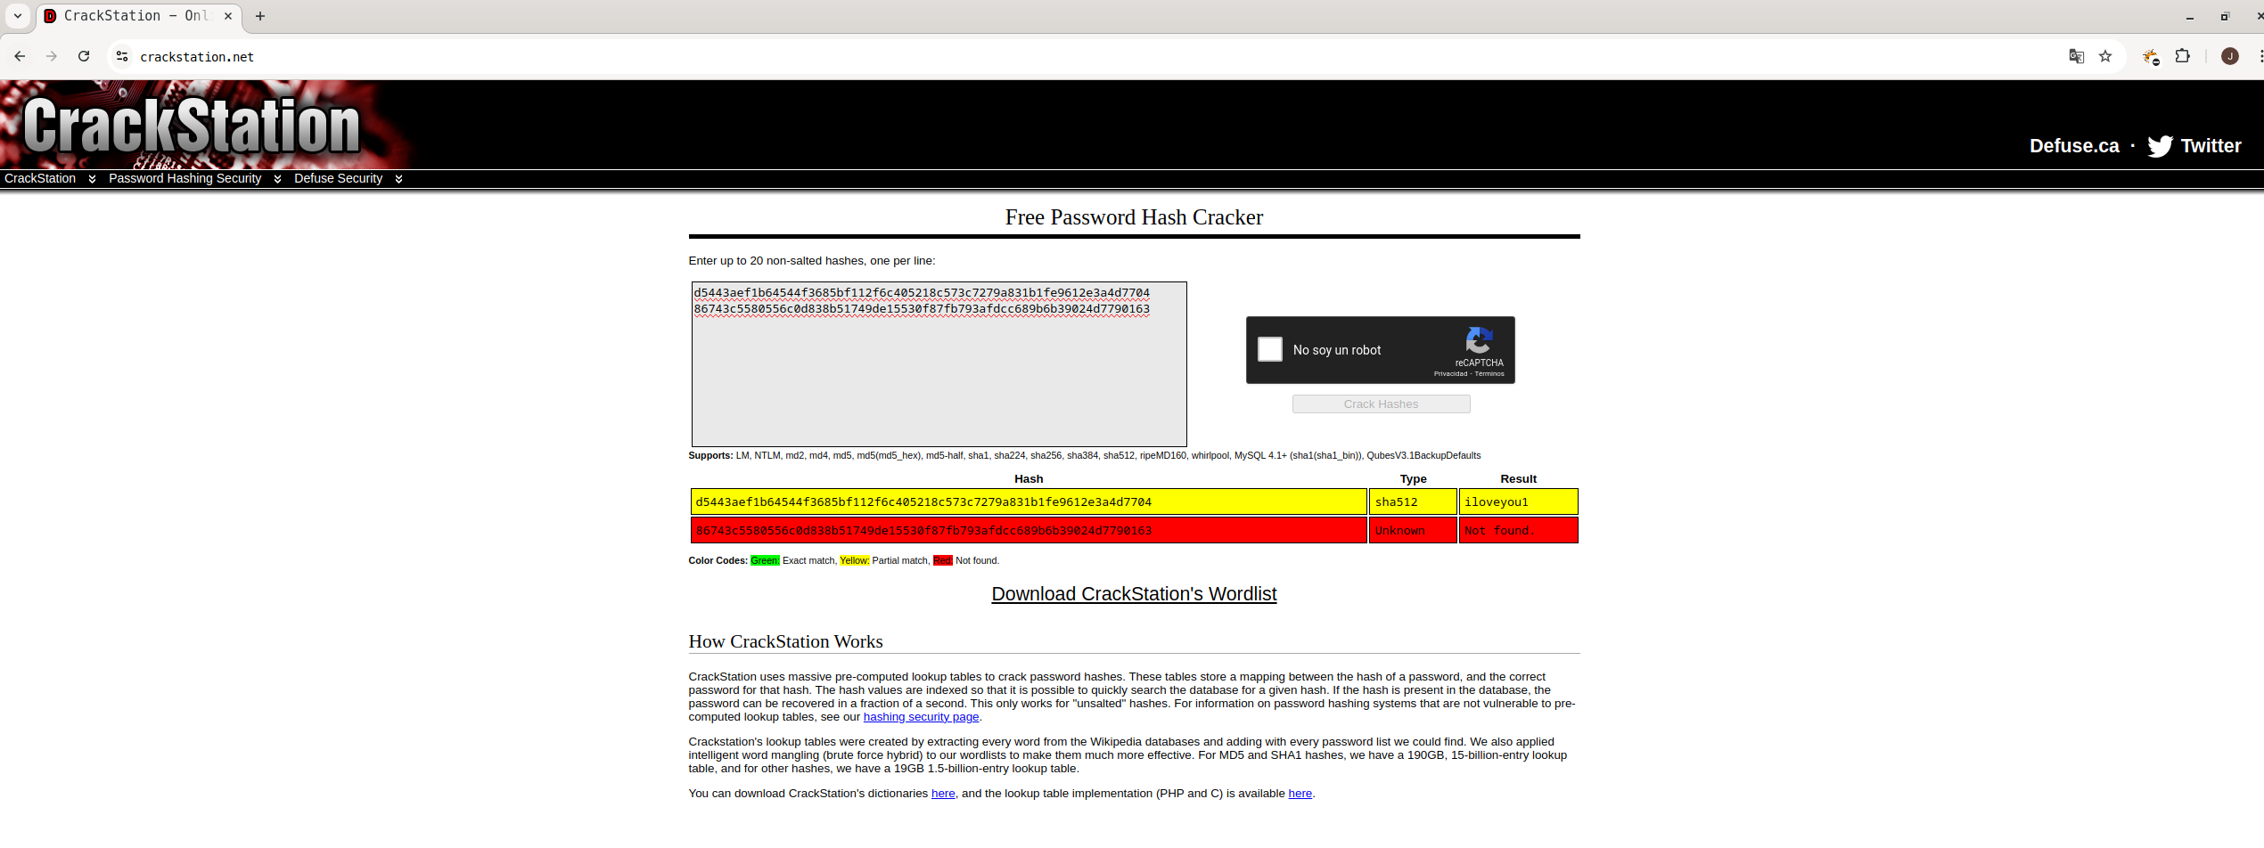Click the Twitter bird icon
The width and height of the screenshot is (2264, 848).
click(2159, 146)
